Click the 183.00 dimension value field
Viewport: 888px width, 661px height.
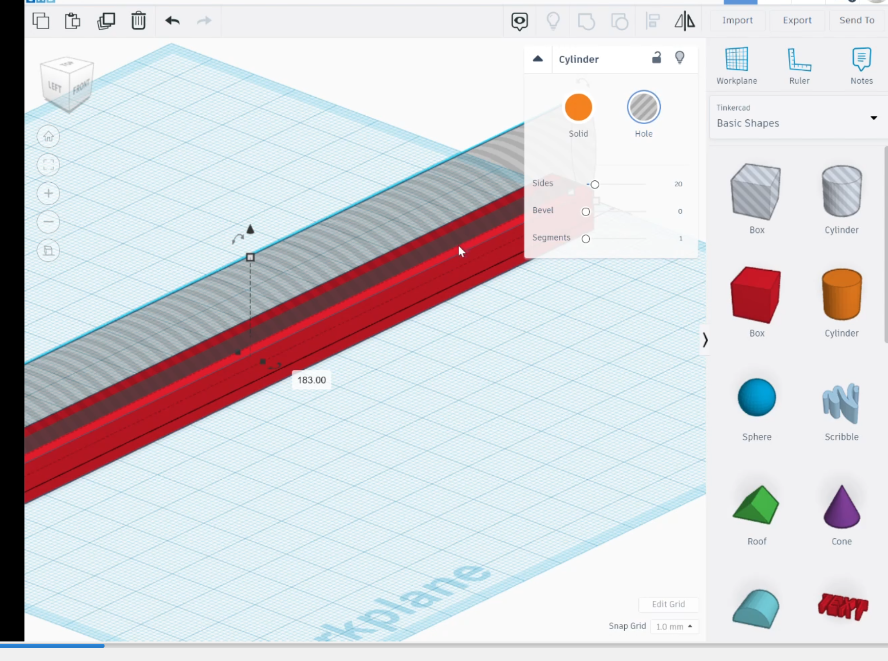tap(312, 380)
